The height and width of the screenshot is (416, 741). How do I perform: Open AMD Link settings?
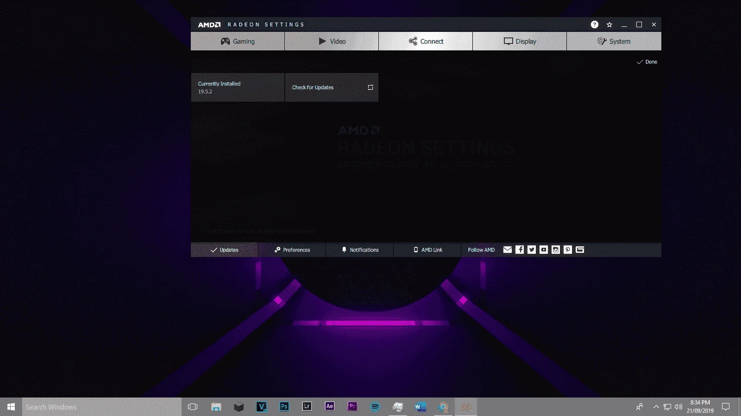coord(427,250)
